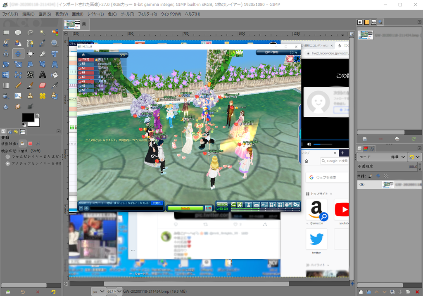Open the layer mode group switcher dropdown
Screen dimensions: 423x296
(414, 156)
